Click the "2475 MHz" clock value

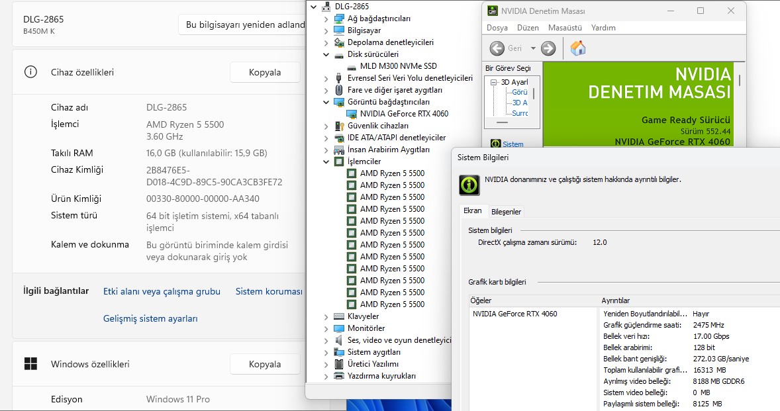tap(708, 325)
